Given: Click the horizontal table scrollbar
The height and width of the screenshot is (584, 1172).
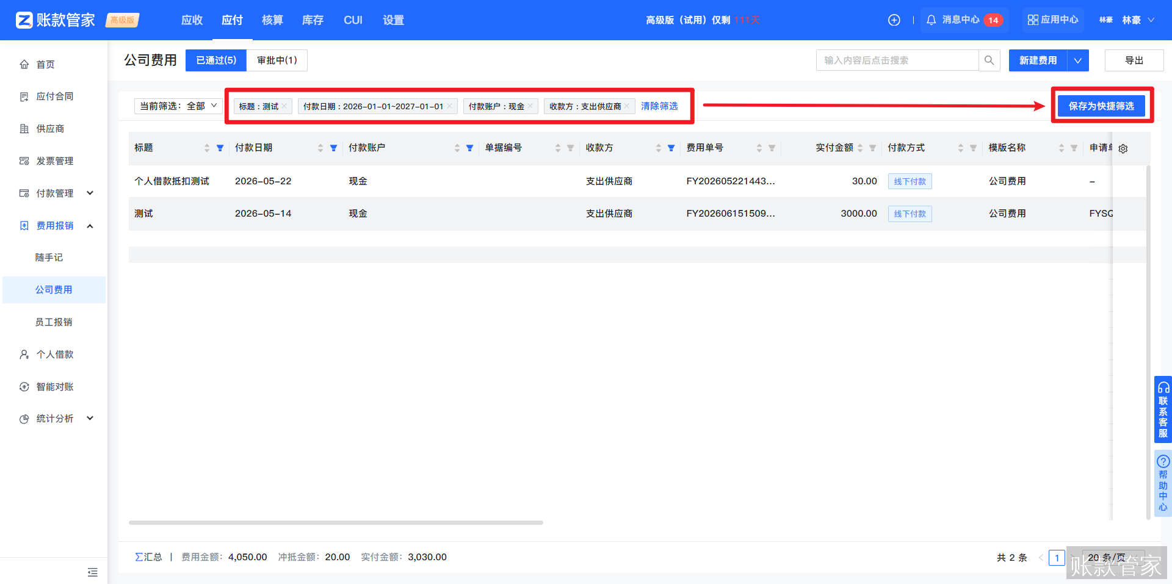Looking at the screenshot, I should point(336,522).
